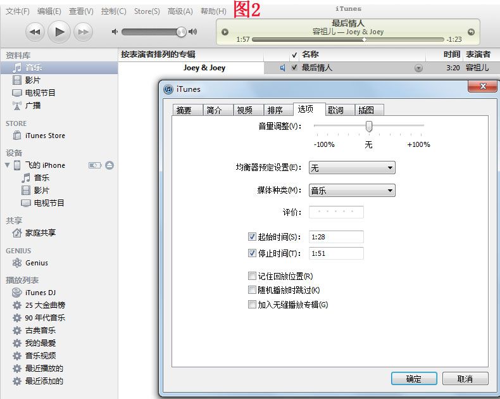500x399 pixels.
Task: Open the 帮助(H) menu
Action: pos(213,11)
